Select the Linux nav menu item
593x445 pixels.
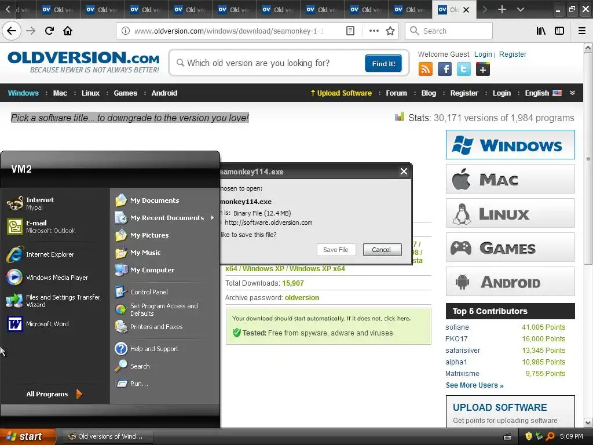click(90, 93)
